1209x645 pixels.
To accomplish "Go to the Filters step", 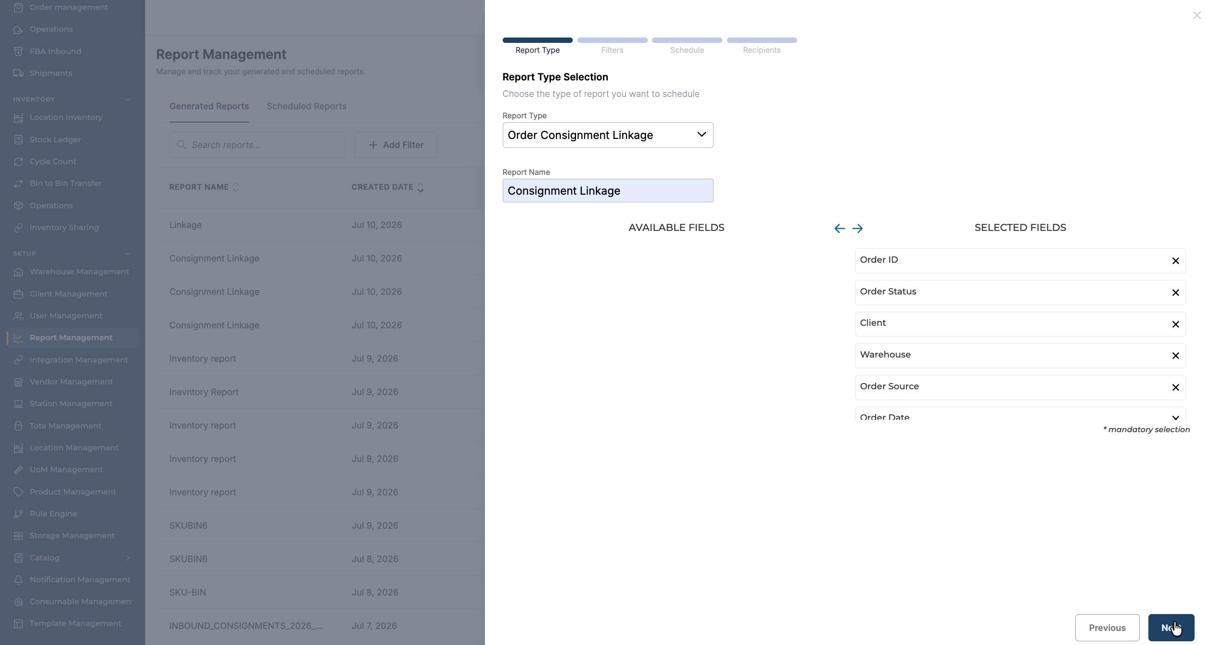I will [x=612, y=50].
